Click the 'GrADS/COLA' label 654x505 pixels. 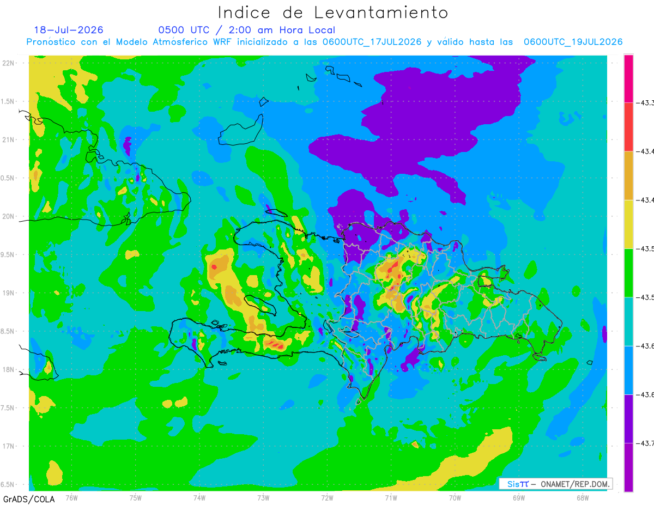29,499
